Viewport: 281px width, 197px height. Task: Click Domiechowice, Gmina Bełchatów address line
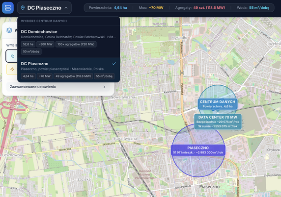click(68, 37)
